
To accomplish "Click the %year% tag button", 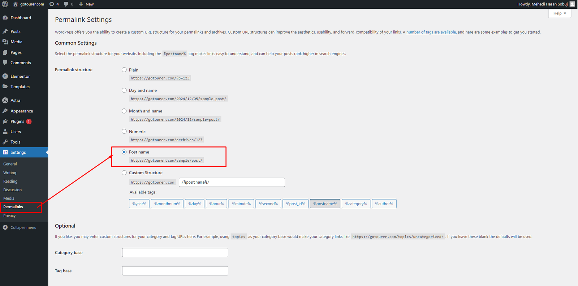I will click(x=139, y=204).
